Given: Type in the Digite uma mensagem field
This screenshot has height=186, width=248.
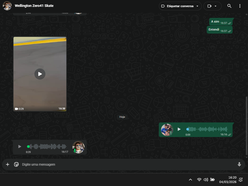Looking at the screenshot, I should point(124,164).
